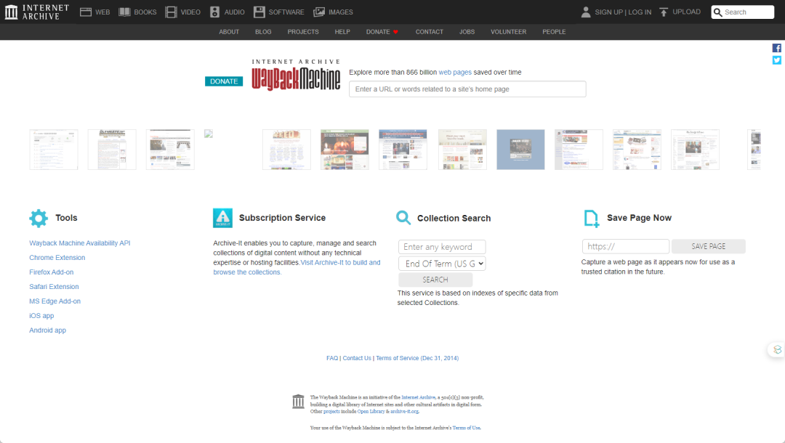Click the magnifier icon in top search box
Screen dimensions: 785x443
tap(718, 12)
